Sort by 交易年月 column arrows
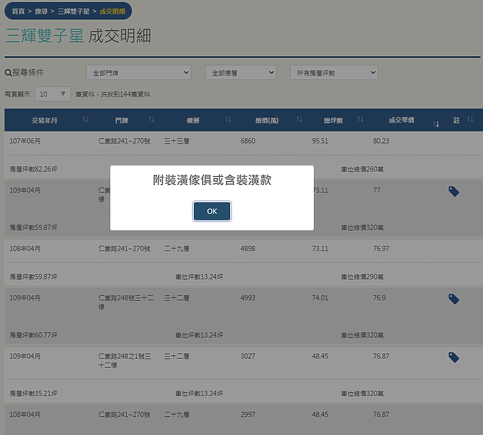The image size is (483, 435). [85, 119]
